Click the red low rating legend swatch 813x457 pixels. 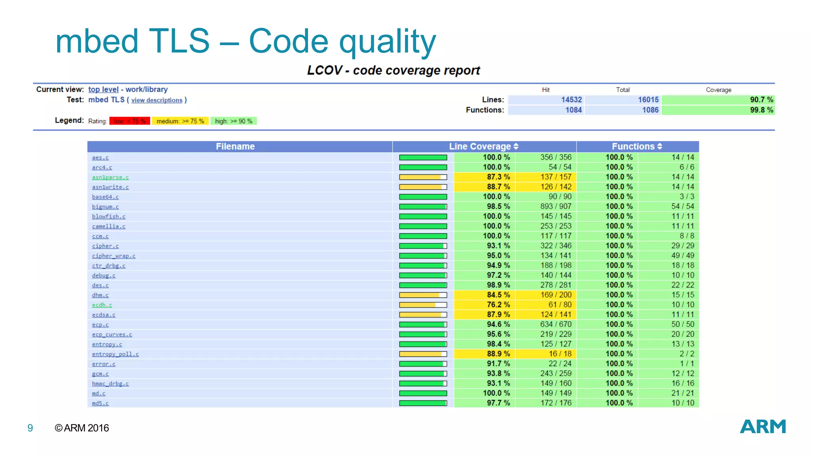click(130, 121)
